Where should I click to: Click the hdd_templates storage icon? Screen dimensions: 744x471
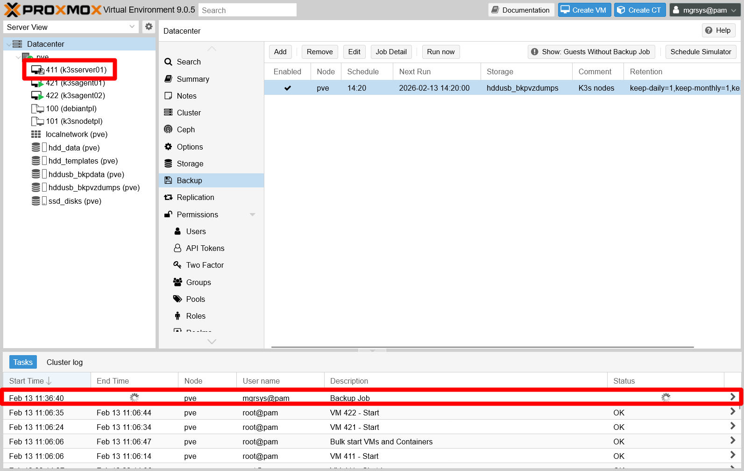36,161
